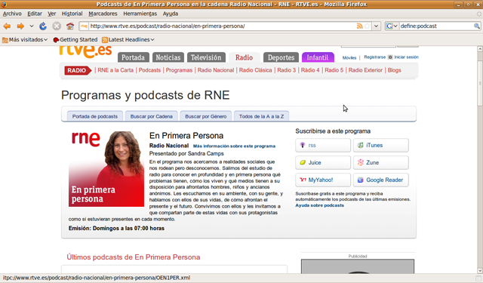Open the Deportes section tab

281,57
